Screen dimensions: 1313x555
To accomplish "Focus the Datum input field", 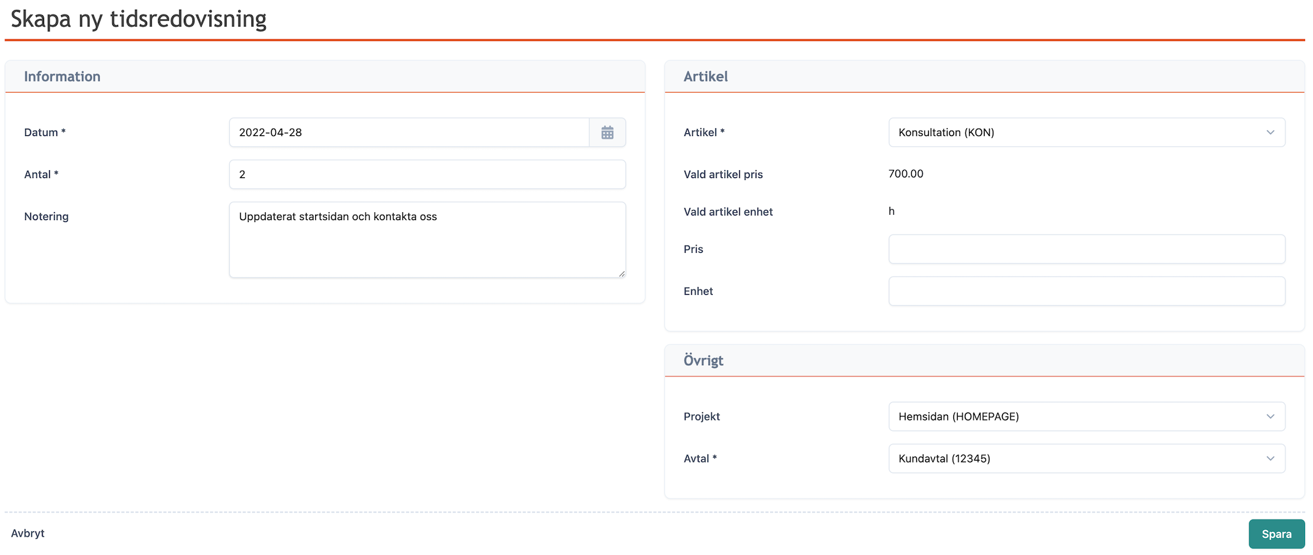I will point(409,133).
